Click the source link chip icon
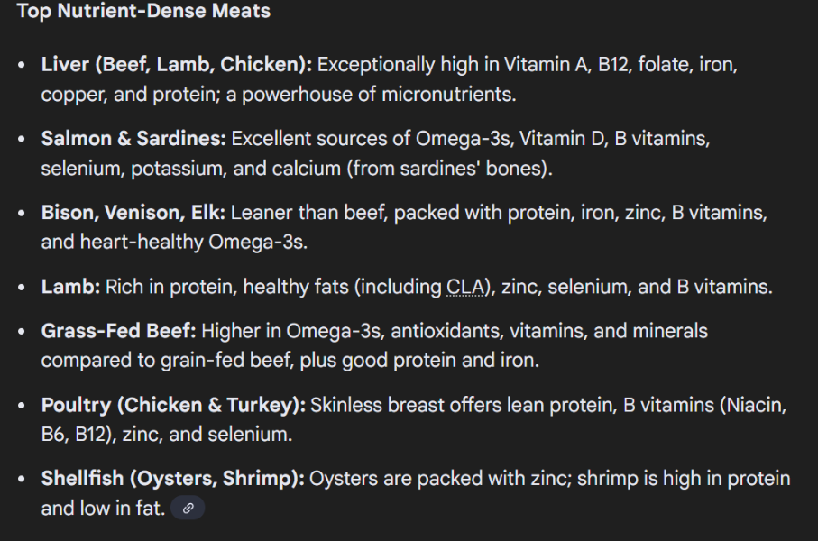The height and width of the screenshot is (541, 818). [x=188, y=509]
